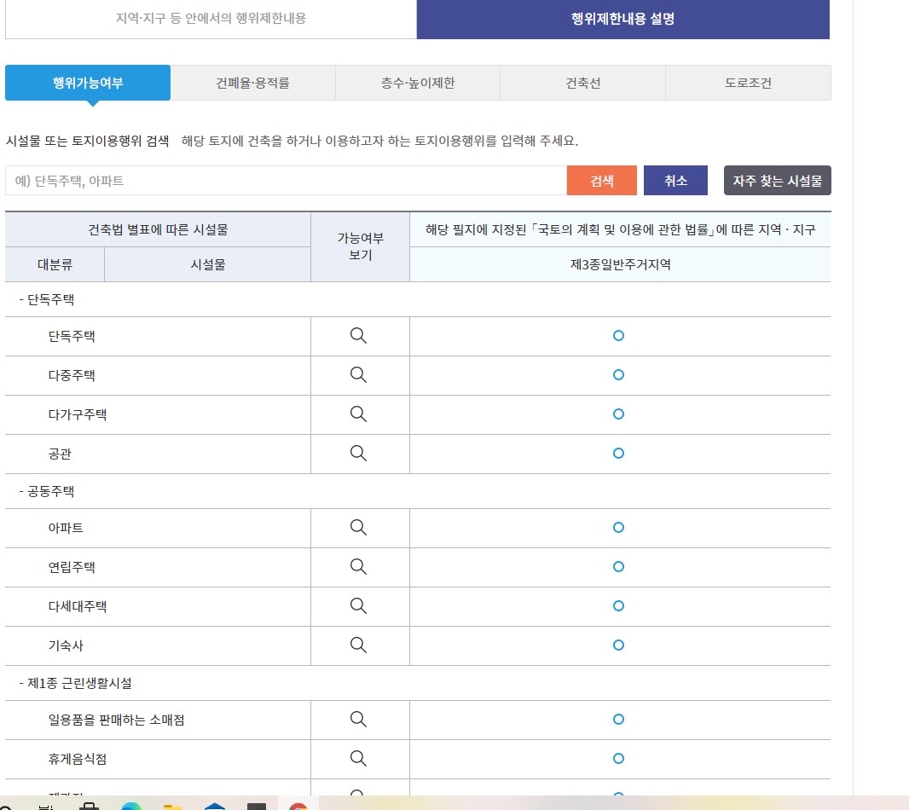Click the blue circle in 다세대주택 row
The height and width of the screenshot is (810, 909).
coord(618,606)
